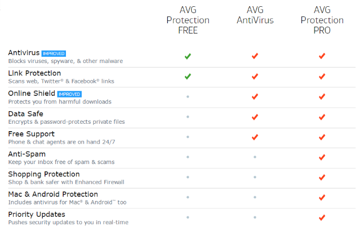Click red checkmark for Shopping Protection PRO

[x=322, y=178]
